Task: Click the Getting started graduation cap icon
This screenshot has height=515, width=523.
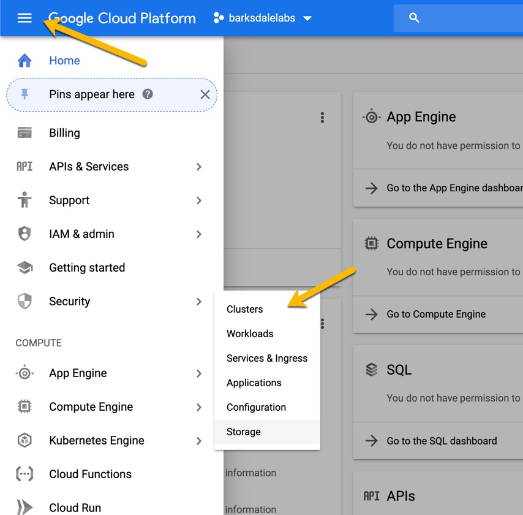Action: point(24,267)
